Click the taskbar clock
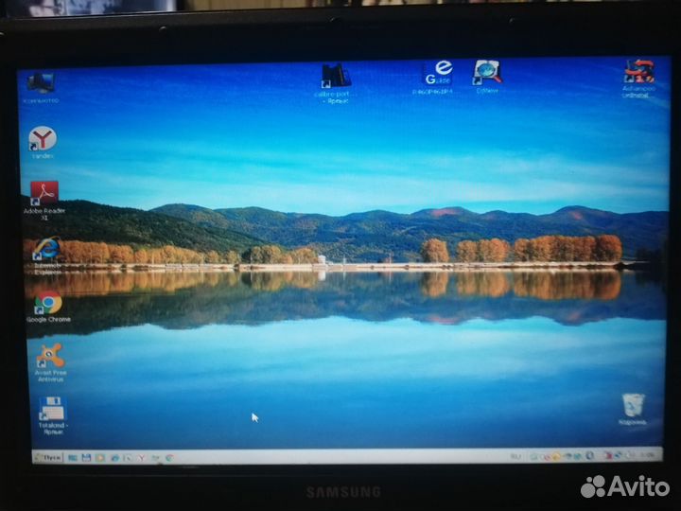This screenshot has width=681, height=511. coord(648,455)
